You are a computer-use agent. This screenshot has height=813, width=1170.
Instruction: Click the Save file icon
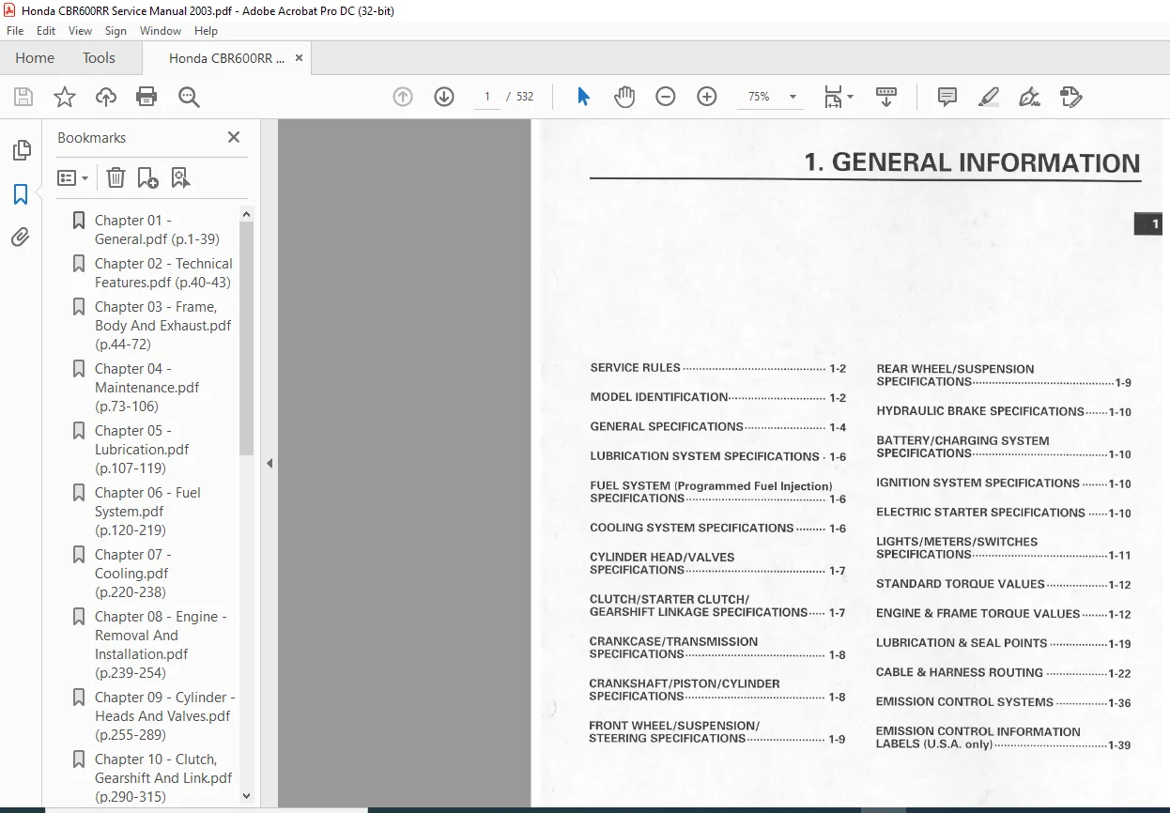[x=23, y=97]
